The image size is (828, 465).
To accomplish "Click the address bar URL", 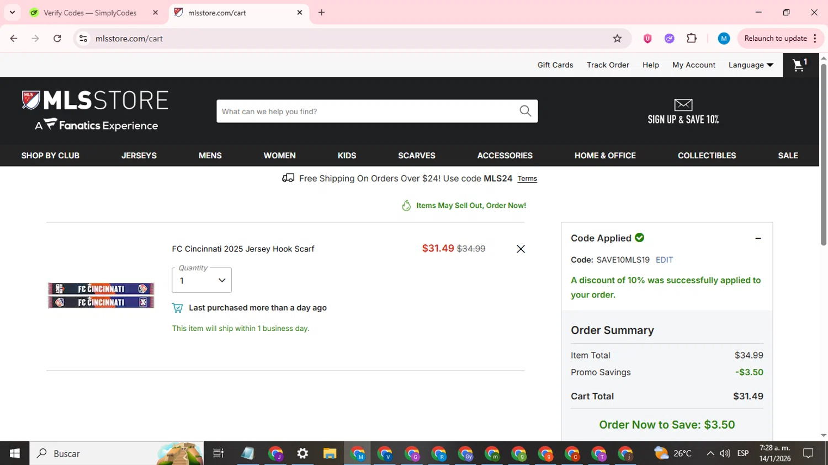I will pos(129,39).
